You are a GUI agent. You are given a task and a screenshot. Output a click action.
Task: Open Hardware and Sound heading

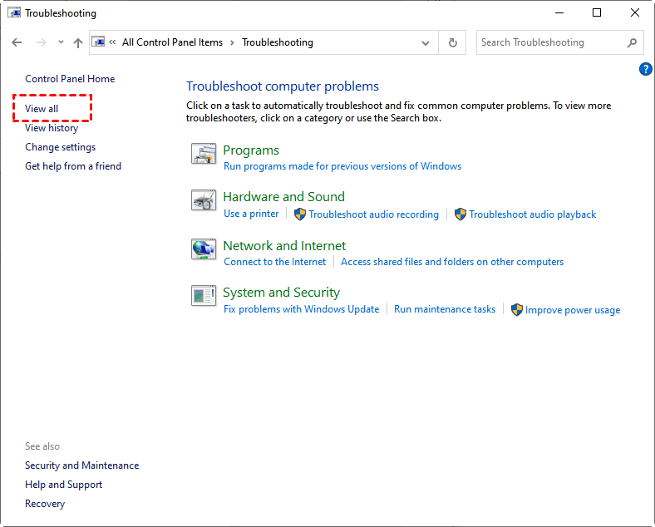[284, 197]
